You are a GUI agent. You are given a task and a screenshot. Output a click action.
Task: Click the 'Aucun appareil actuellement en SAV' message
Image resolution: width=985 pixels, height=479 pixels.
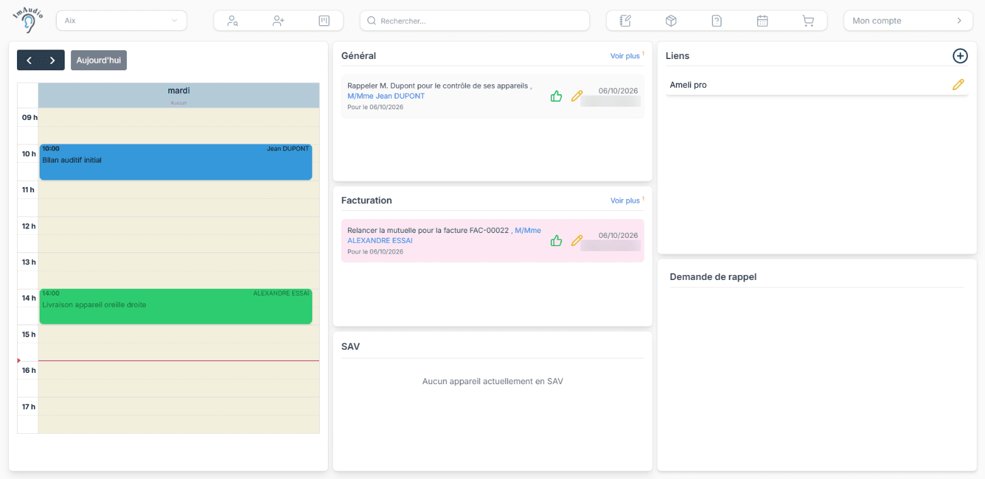coord(493,381)
